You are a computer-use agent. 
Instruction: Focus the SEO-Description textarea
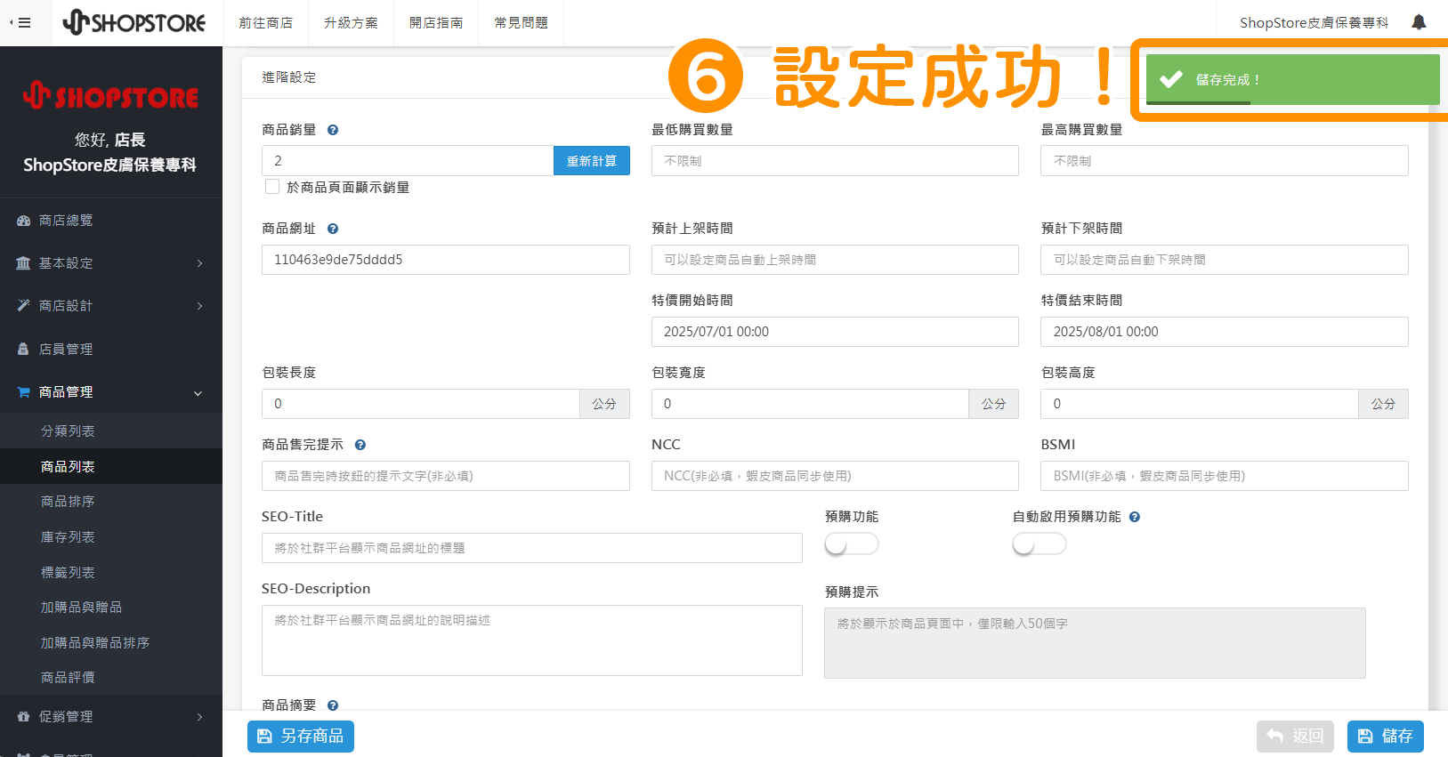coord(532,640)
